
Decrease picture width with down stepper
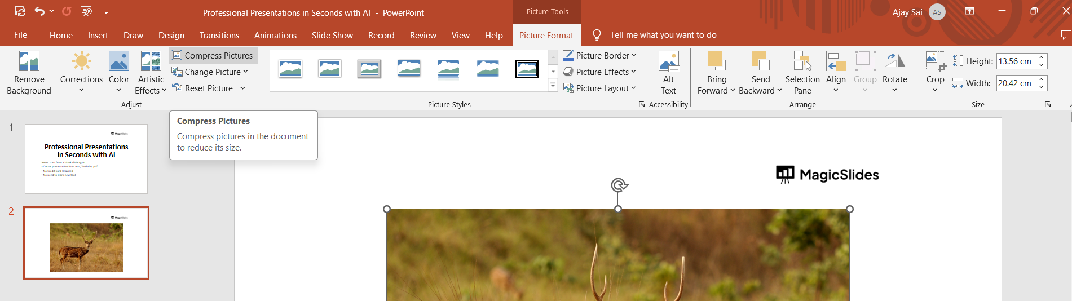click(x=1041, y=87)
